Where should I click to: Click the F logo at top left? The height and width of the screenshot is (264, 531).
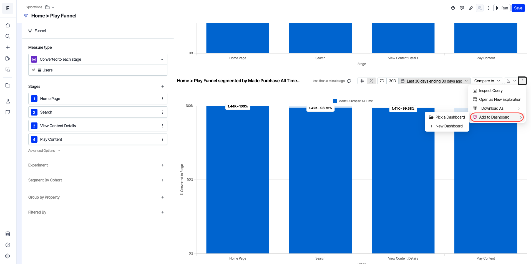[8, 8]
